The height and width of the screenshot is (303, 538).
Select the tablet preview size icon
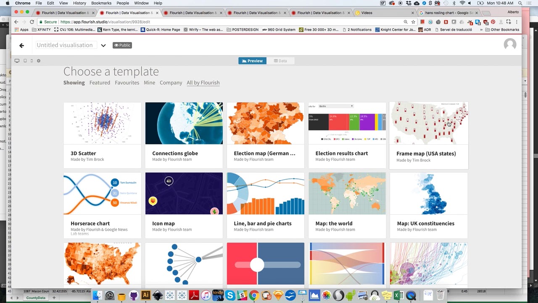(25, 61)
